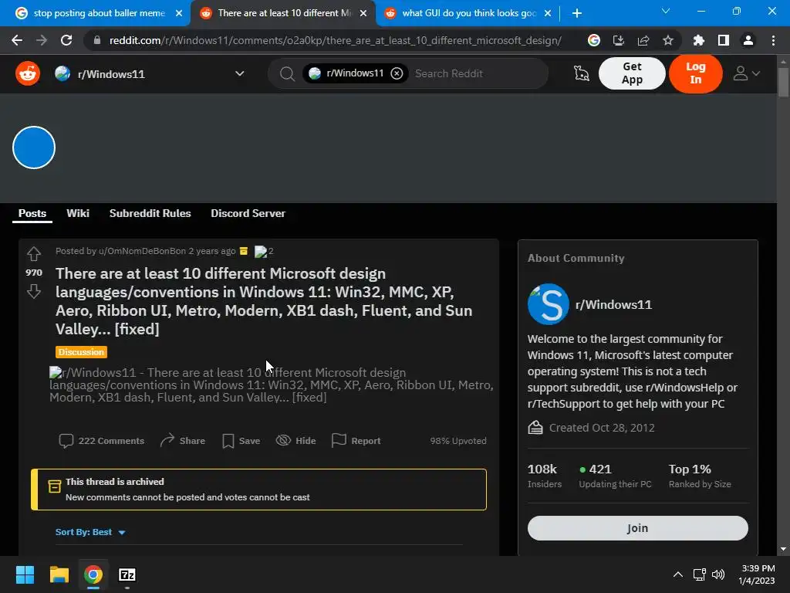Screen dimensions: 790x593
Task: Click the subreddit banner blue circle avatar
Action: click(34, 147)
